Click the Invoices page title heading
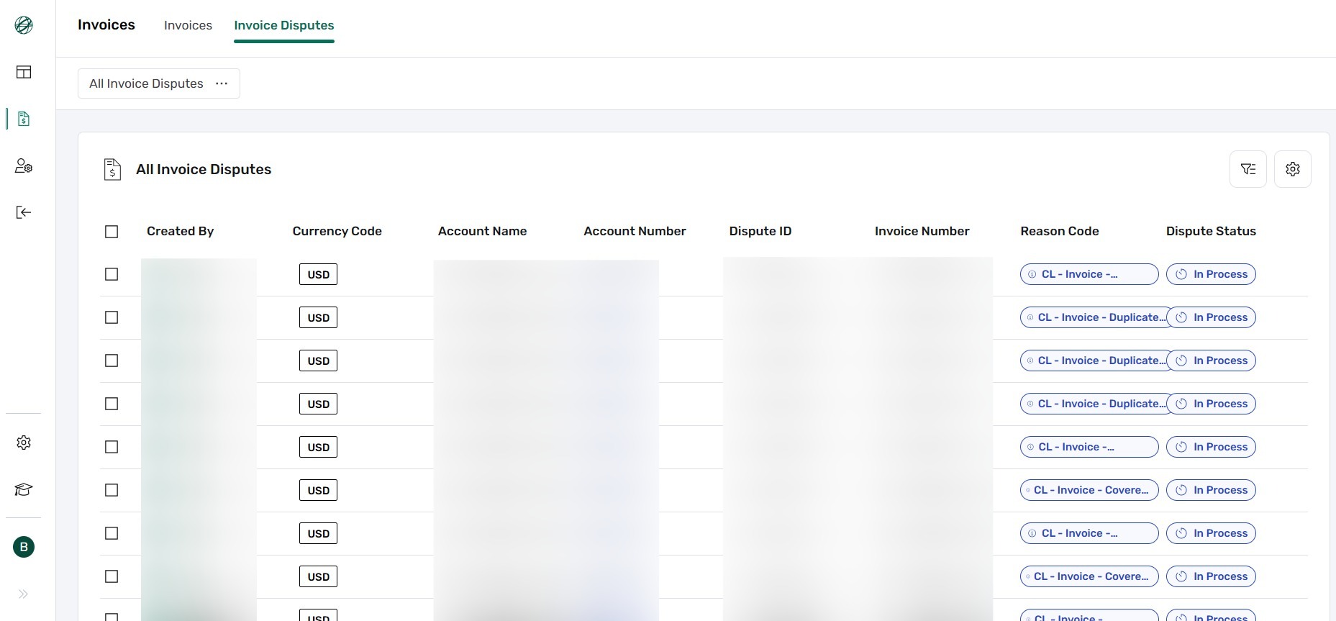The image size is (1336, 621). click(x=106, y=24)
